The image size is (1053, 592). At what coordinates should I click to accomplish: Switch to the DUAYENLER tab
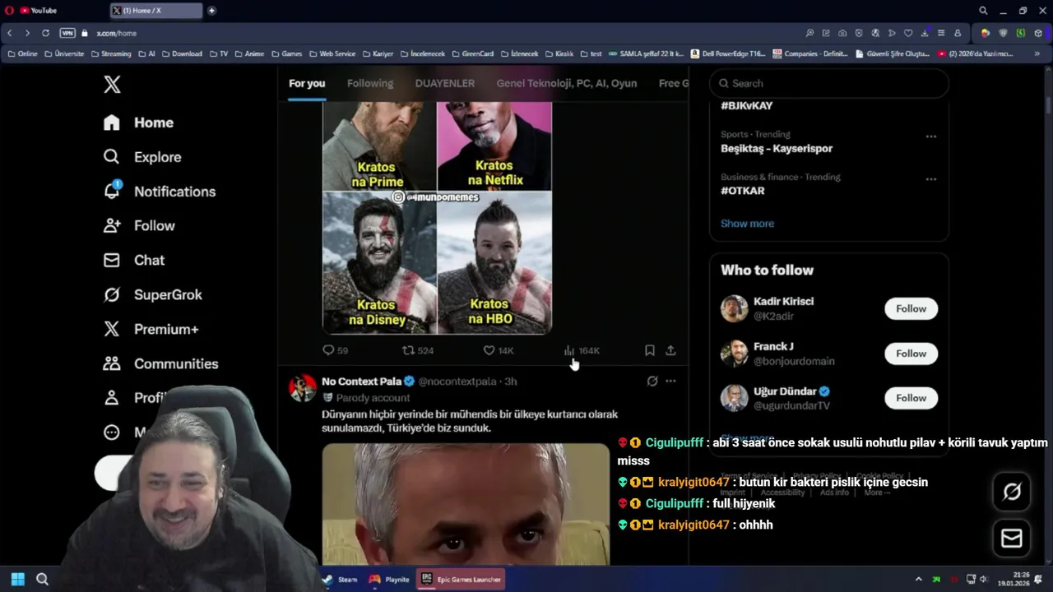[x=445, y=83]
